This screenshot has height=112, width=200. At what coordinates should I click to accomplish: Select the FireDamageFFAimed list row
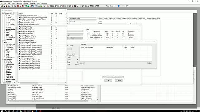(x=42, y=26)
